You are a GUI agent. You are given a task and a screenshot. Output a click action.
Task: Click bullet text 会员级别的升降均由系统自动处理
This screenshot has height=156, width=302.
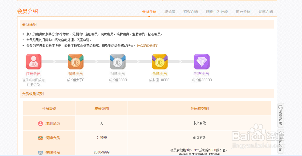pyautogui.click(x=59, y=40)
